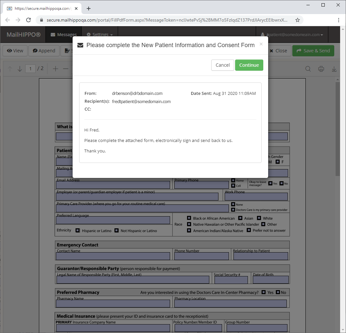Image resolution: width=346 pixels, height=333 pixels.
Task: Check the Asian race checkbox
Action: point(240,218)
